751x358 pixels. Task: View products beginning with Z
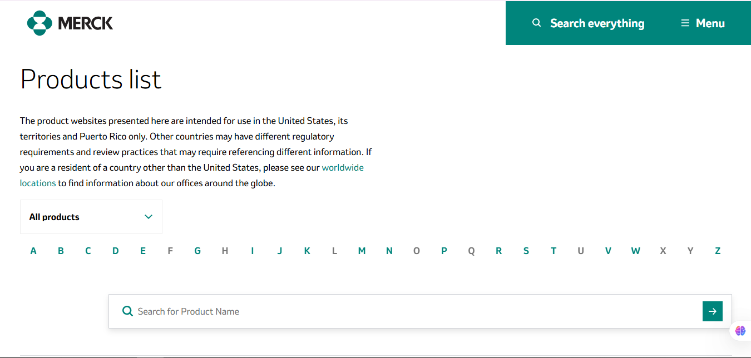click(x=718, y=251)
